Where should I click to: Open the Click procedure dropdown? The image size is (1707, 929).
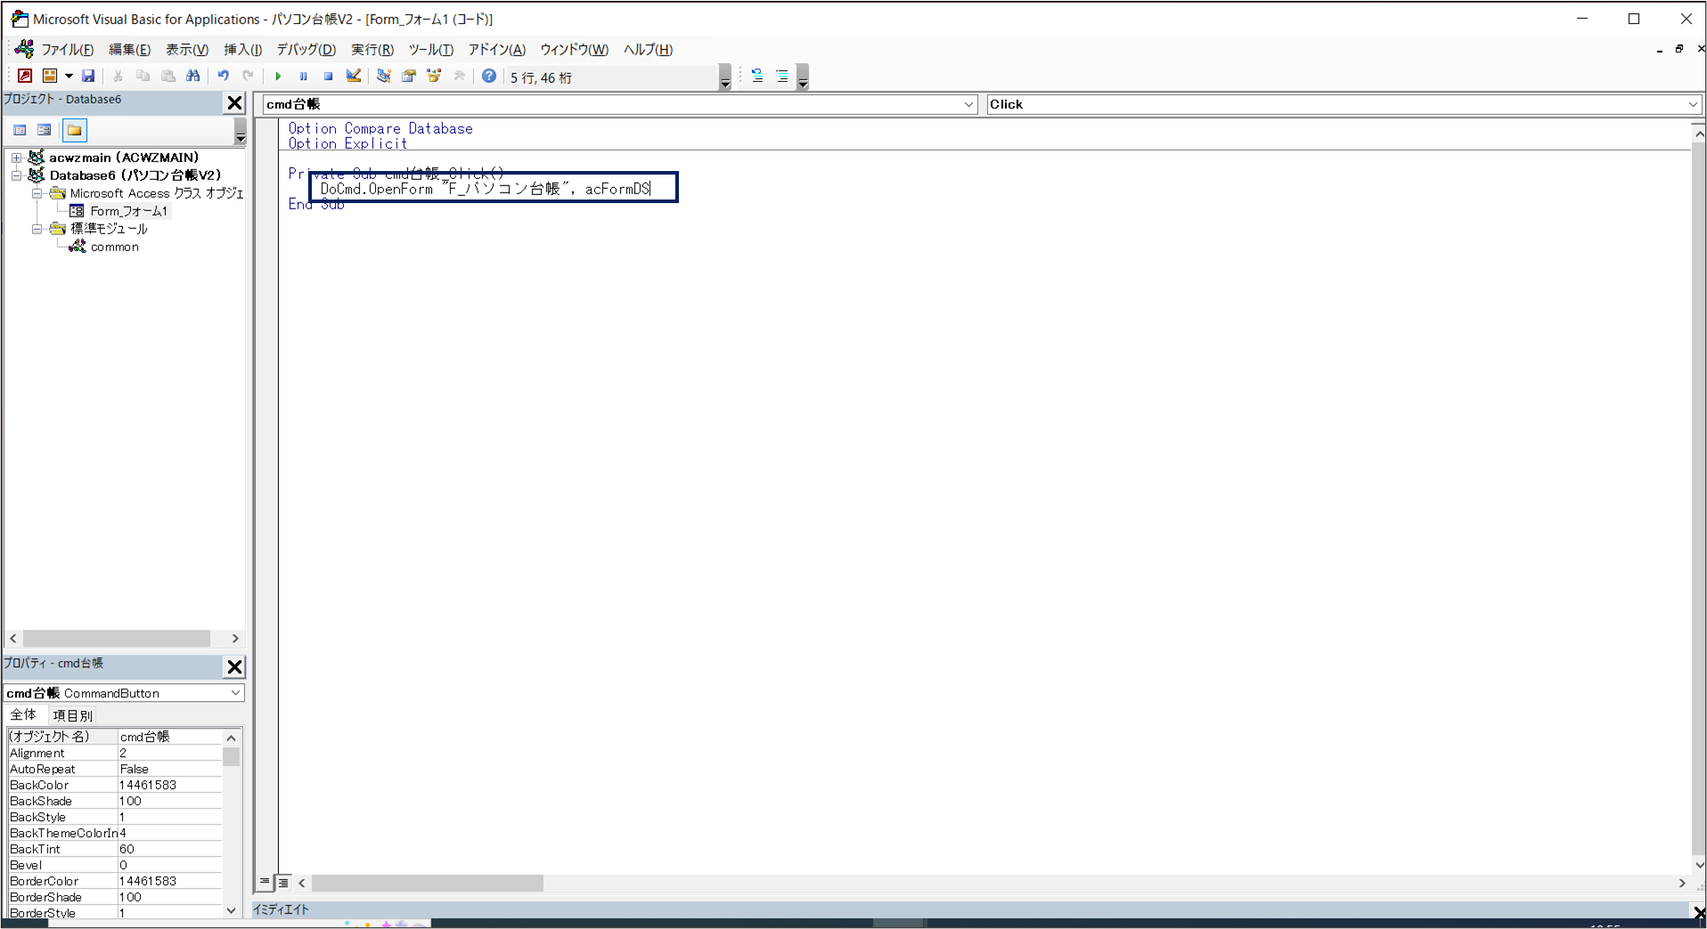pos(1693,104)
